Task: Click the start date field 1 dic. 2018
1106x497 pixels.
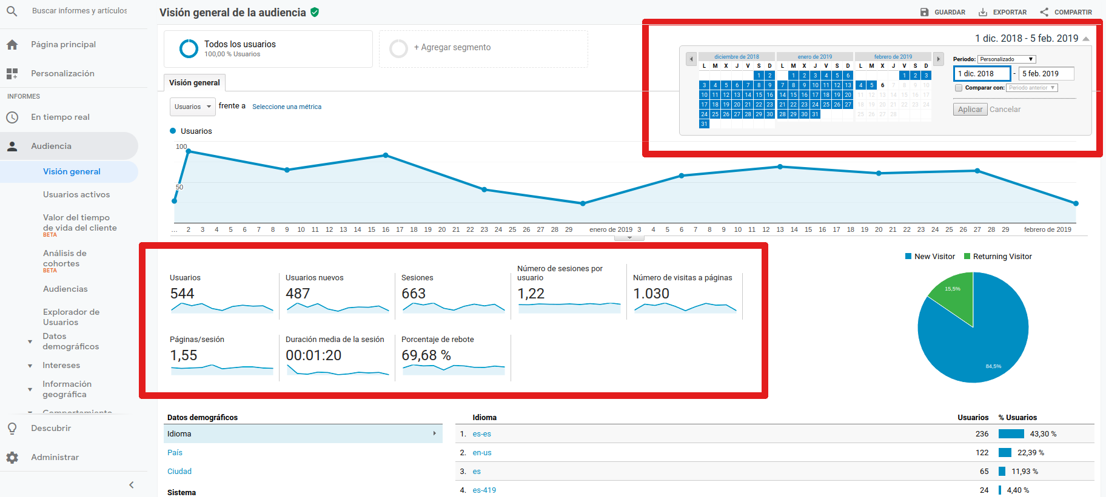Action: point(982,74)
